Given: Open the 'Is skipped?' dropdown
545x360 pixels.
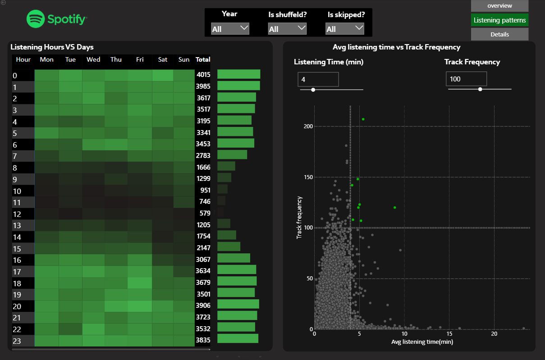Looking at the screenshot, I should click(344, 28).
